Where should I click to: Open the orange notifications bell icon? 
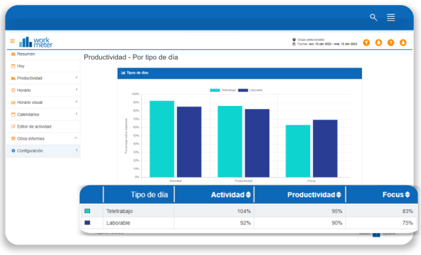(379, 43)
